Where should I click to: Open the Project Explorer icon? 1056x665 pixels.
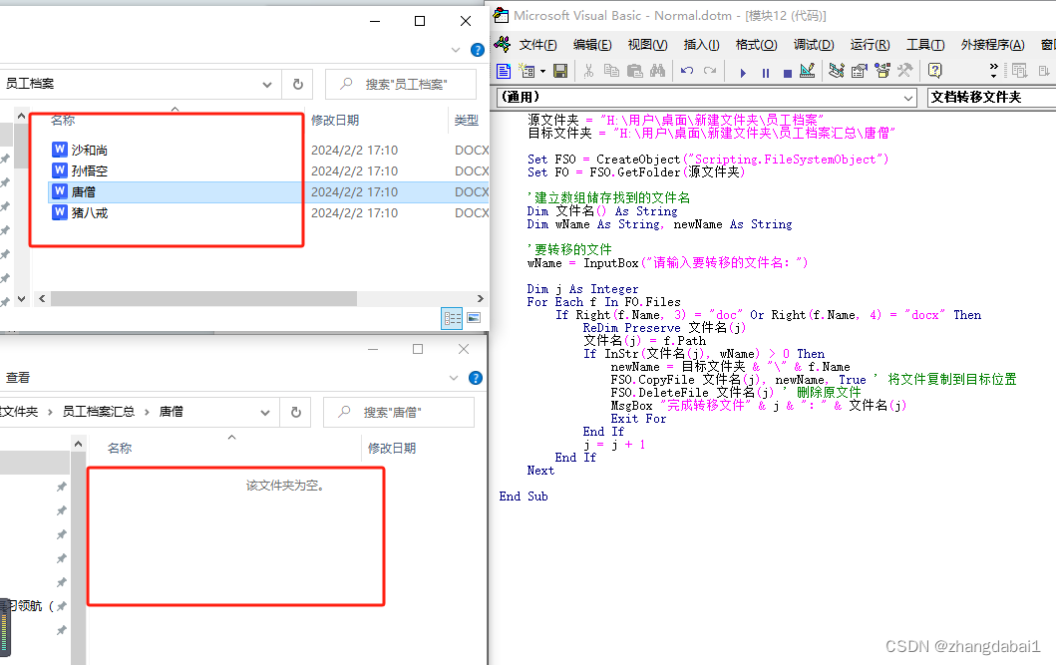837,71
